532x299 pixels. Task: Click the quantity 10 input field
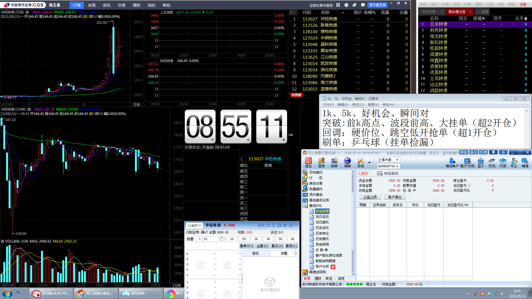coord(211,239)
